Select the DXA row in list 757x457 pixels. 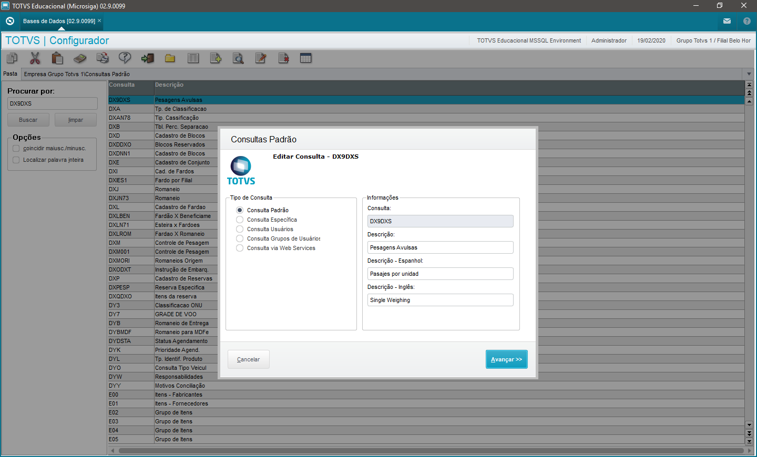(426, 109)
